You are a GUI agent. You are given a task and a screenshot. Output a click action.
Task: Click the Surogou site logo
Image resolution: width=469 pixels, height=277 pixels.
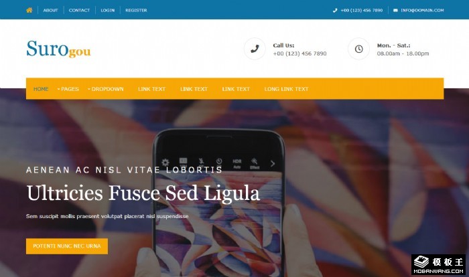click(x=59, y=49)
